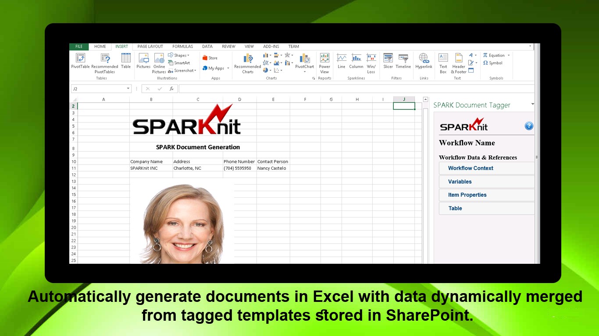The image size is (599, 336).
Task: Expand the Table section in tagger pane
Action: (487, 208)
